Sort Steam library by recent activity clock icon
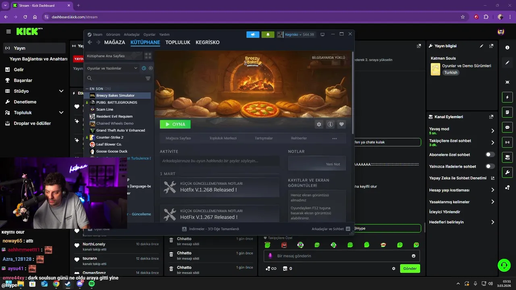Viewport: 516px width, 290px height. coord(144,68)
